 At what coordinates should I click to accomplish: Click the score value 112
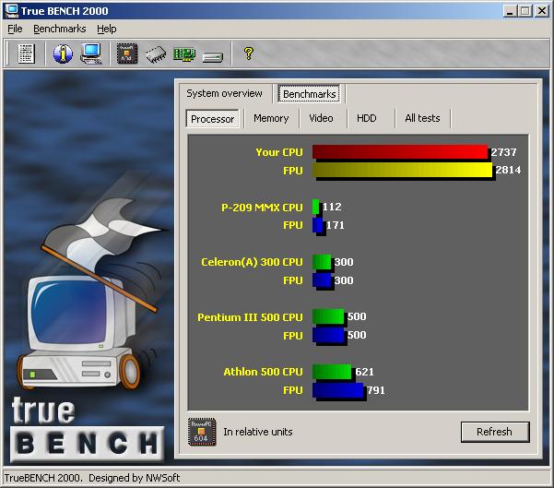click(332, 207)
